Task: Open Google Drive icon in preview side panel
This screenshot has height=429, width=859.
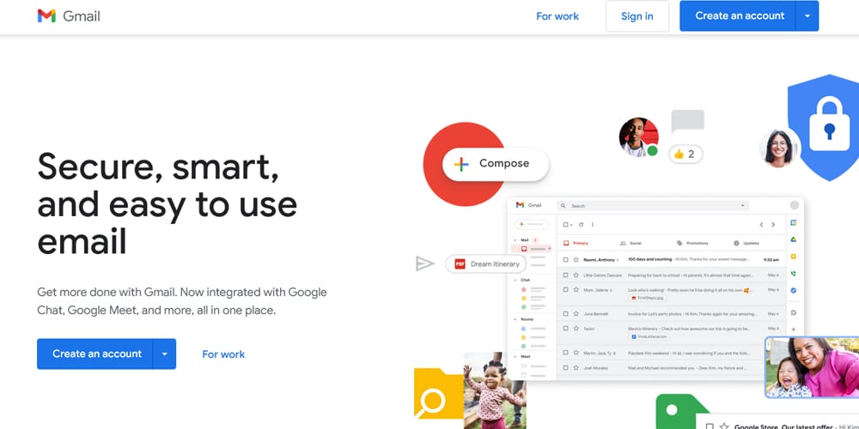Action: pyautogui.click(x=793, y=239)
